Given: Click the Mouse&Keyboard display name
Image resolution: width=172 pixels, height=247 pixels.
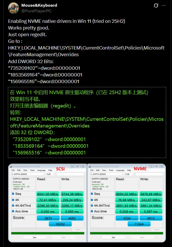Looking at the screenshot, I should click(x=39, y=5).
